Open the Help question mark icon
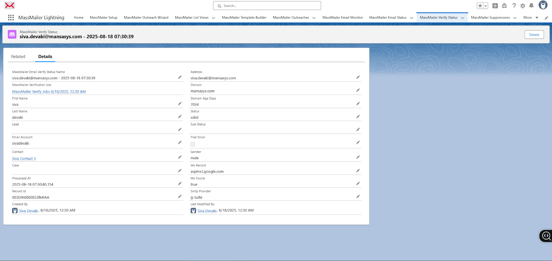 point(514,6)
